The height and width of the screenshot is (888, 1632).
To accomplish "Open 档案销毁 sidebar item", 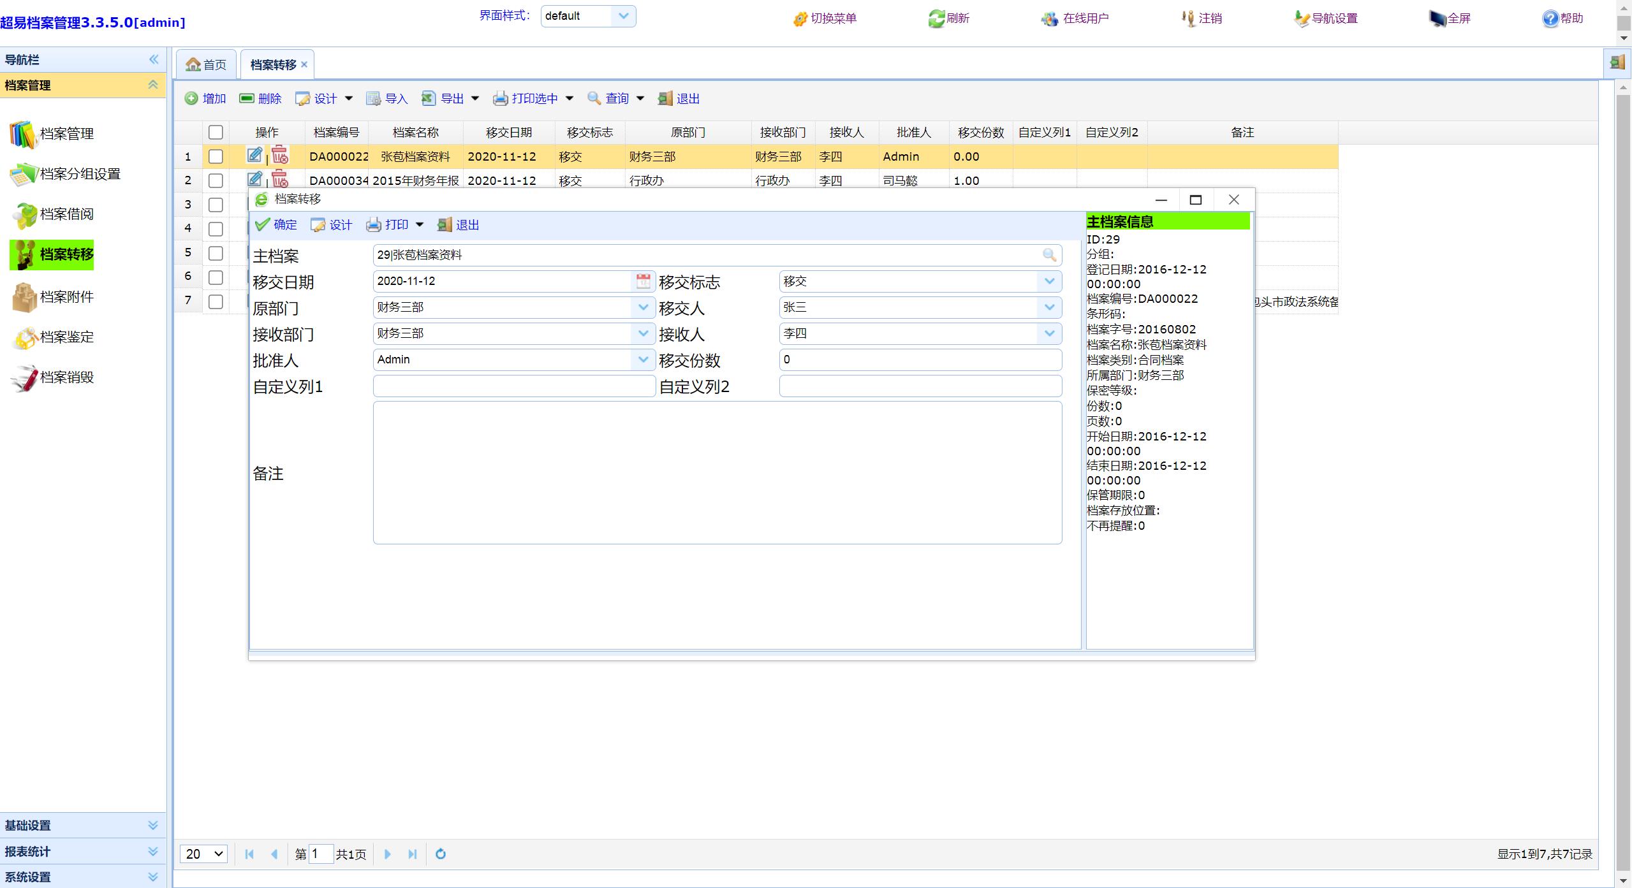I will (52, 377).
